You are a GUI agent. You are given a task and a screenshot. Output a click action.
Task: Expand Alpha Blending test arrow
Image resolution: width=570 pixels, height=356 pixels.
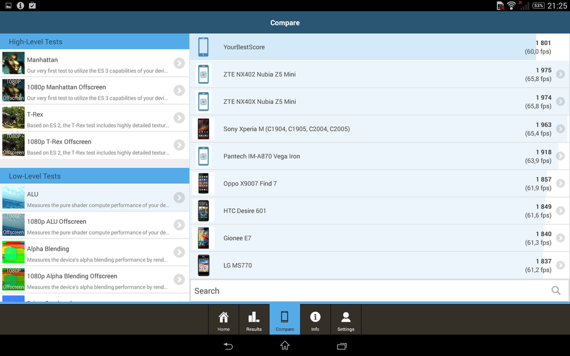click(179, 253)
